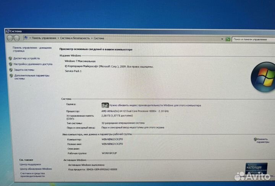Open Защита системы link
Viewport: 275px width, 186px height.
click(24, 70)
